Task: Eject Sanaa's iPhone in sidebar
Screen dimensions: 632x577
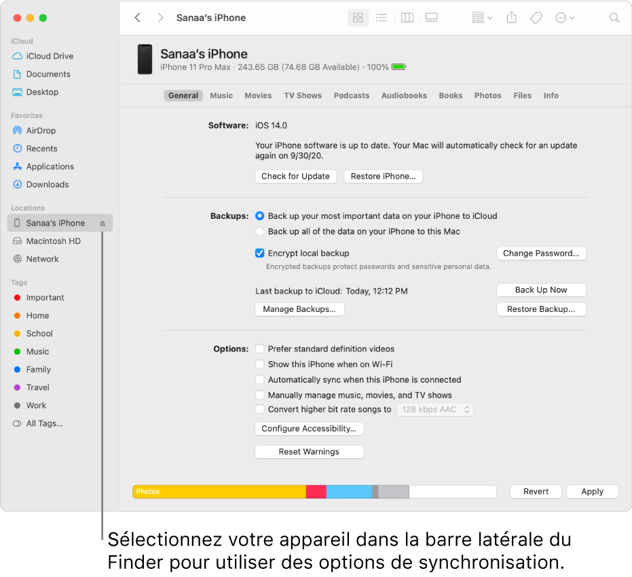Action: point(103,223)
